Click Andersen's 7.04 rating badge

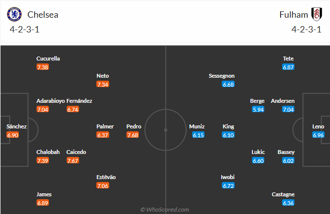tap(288, 109)
